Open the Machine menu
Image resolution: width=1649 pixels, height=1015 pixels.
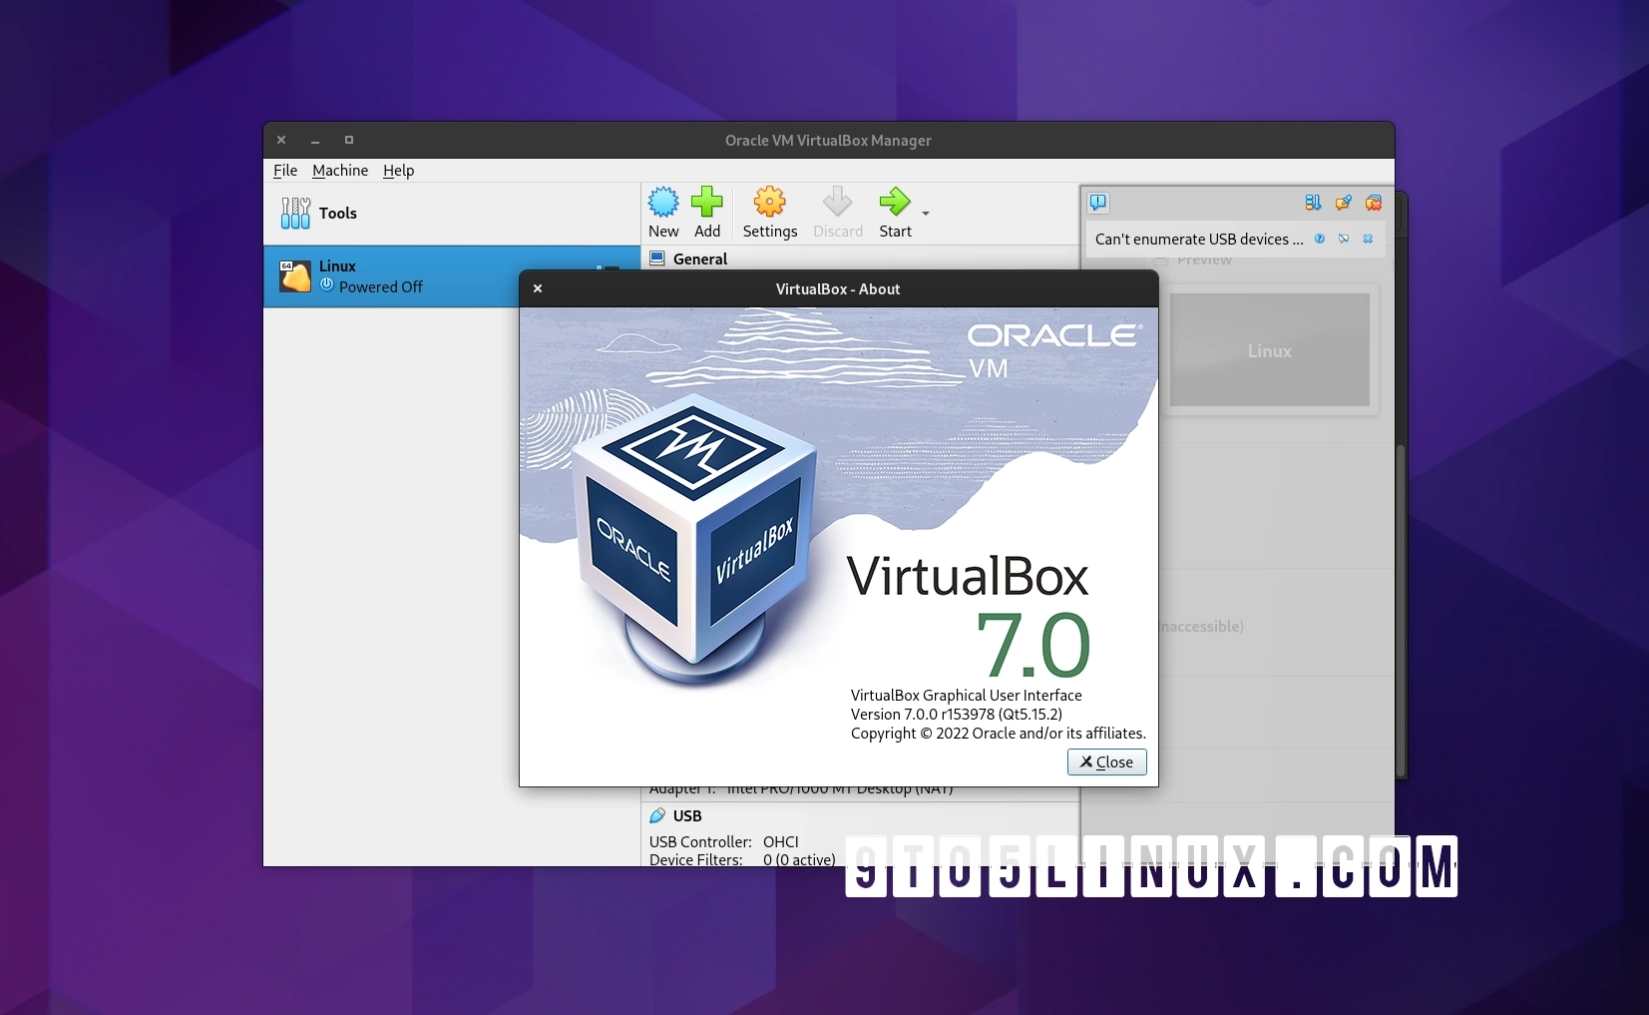click(339, 171)
